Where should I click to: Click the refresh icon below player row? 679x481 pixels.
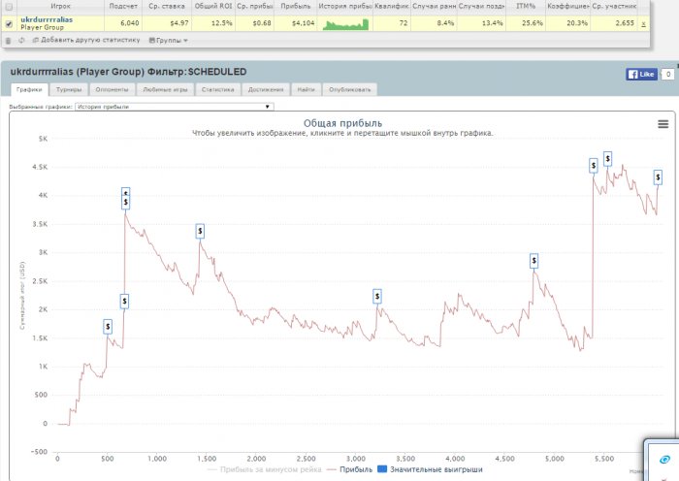pyautogui.click(x=21, y=41)
